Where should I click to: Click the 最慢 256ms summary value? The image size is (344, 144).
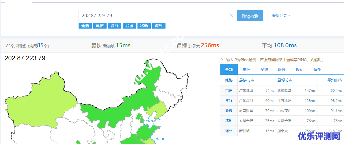point(210,45)
